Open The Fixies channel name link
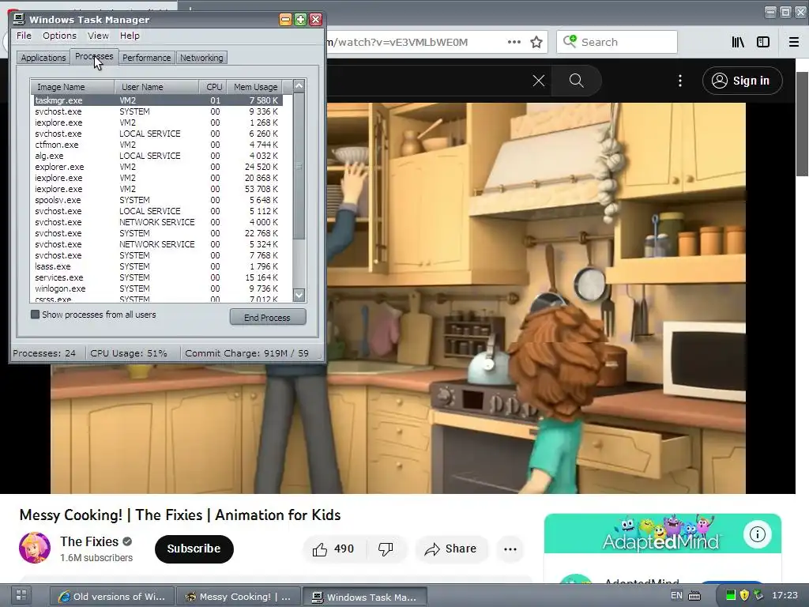This screenshot has height=607, width=809. click(89, 541)
